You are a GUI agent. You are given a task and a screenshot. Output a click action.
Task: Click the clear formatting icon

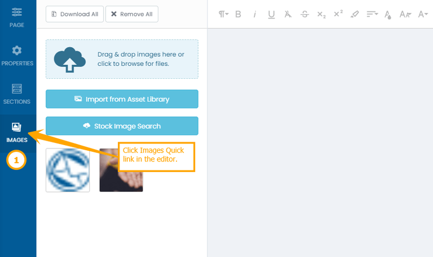288,14
